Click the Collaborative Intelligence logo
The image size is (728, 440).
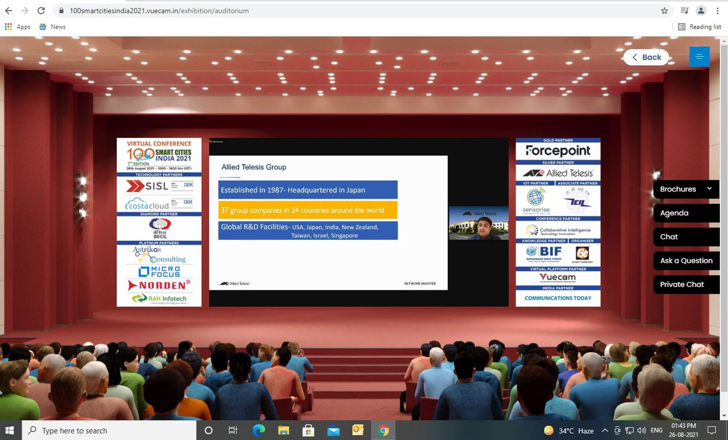click(558, 230)
